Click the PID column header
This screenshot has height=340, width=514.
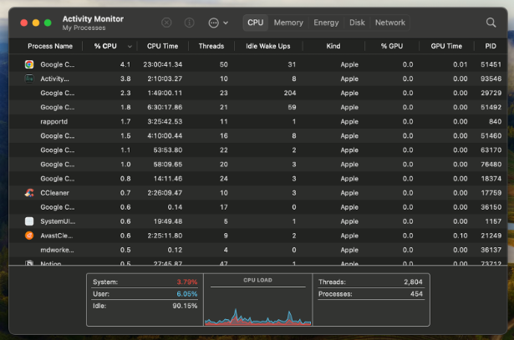(490, 46)
